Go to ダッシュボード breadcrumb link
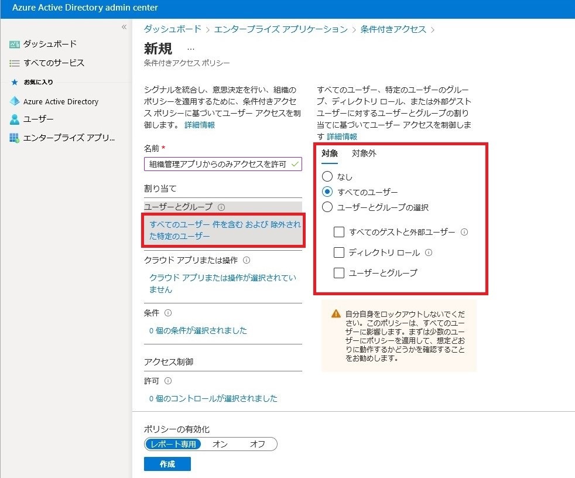The width and height of the screenshot is (575, 478). point(172,29)
